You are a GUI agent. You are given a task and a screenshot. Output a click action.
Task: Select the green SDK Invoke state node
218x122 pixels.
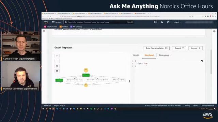coord(59,80)
